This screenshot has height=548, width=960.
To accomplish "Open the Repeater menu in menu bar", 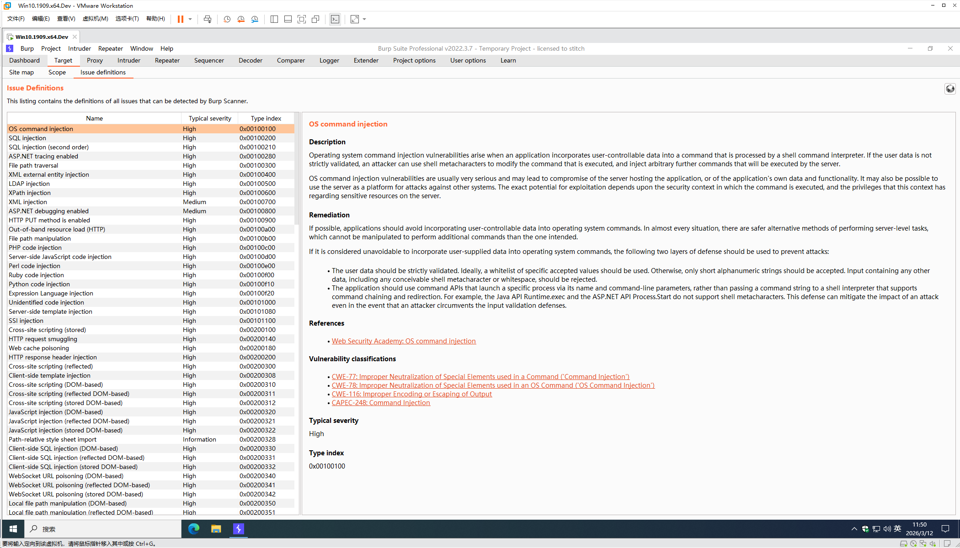I will click(x=111, y=48).
